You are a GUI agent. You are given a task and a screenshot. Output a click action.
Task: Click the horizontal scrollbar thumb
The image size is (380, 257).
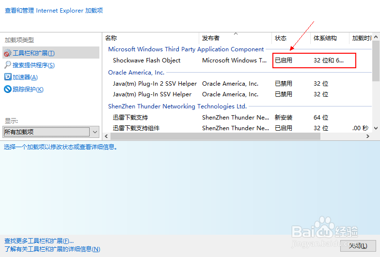pos(215,136)
